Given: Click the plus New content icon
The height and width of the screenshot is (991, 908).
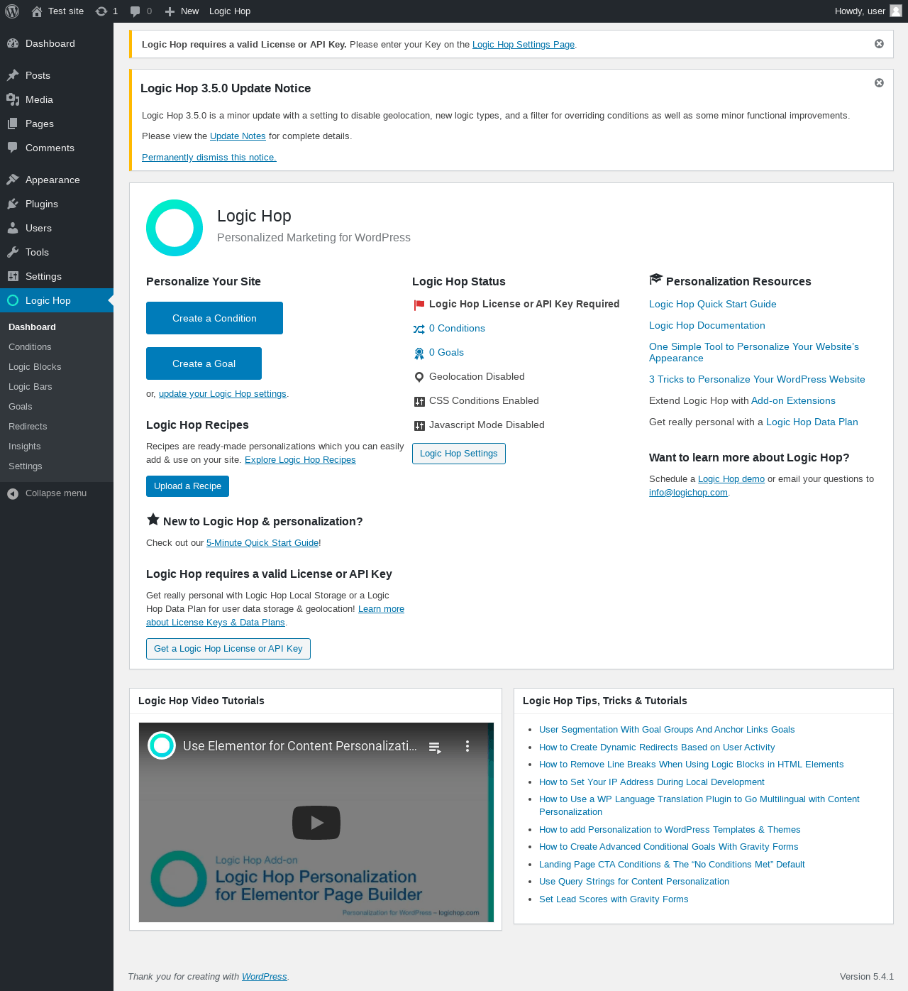Looking at the screenshot, I should [170, 11].
